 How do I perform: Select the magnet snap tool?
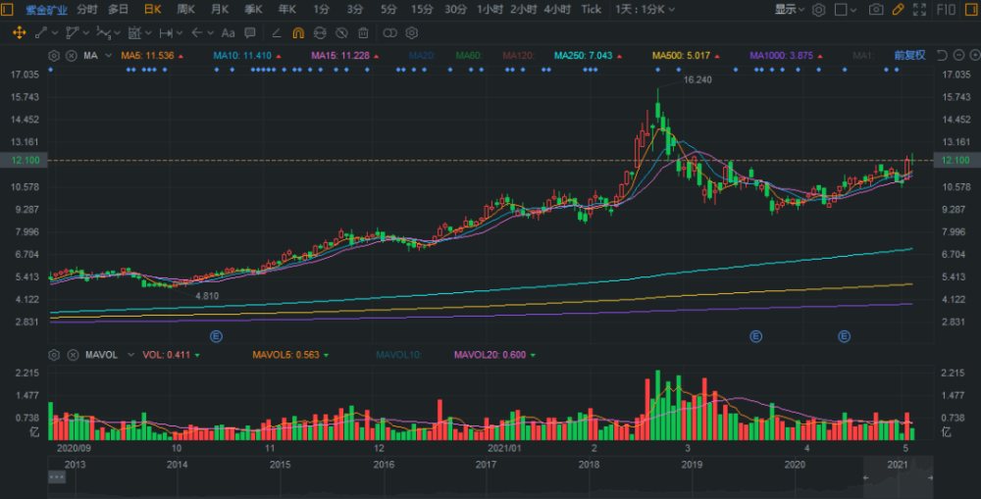298,33
